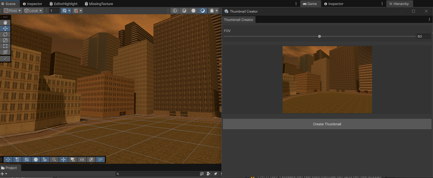The height and width of the screenshot is (178, 433).
Task: Click the Project panel search field
Action: [x=158, y=174]
